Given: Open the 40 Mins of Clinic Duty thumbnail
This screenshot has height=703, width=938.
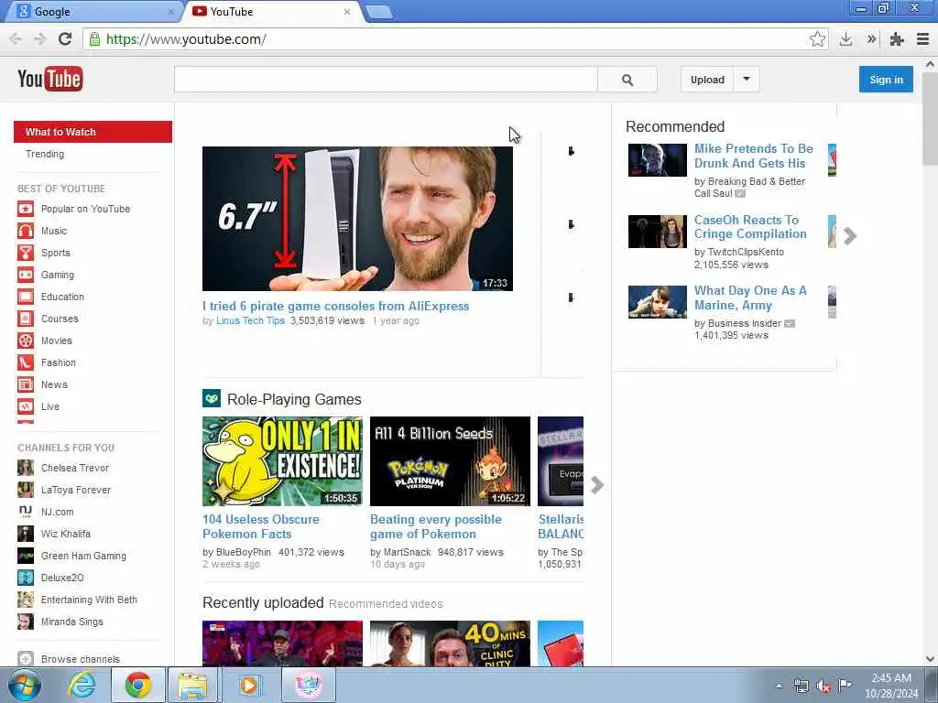Looking at the screenshot, I should [450, 644].
